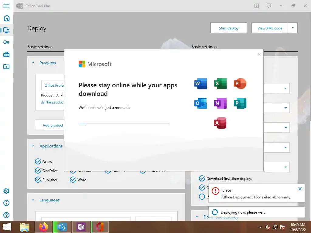Open the dropdown arrow beside View XML code
The height and width of the screenshot is (233, 311).
point(293,28)
